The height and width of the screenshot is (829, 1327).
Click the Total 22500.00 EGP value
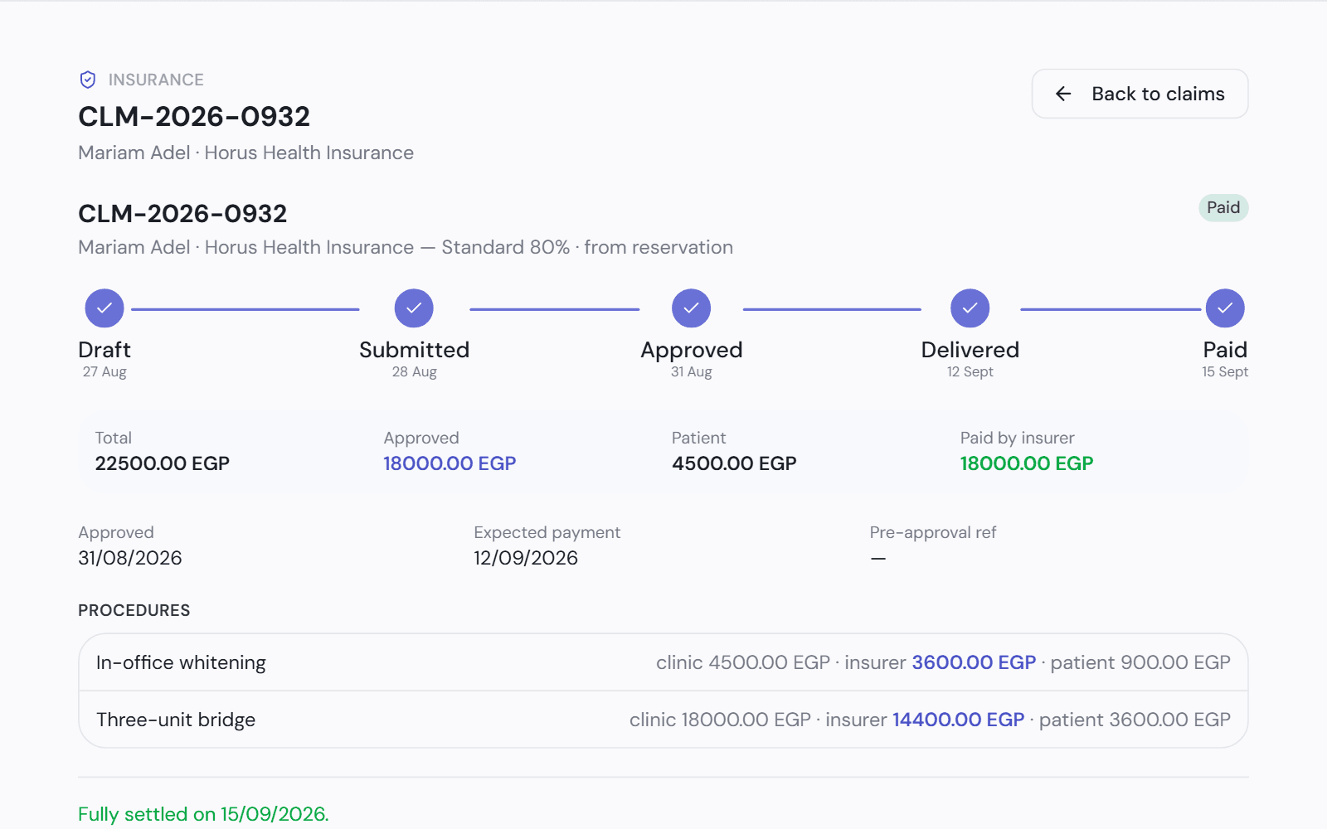point(162,463)
